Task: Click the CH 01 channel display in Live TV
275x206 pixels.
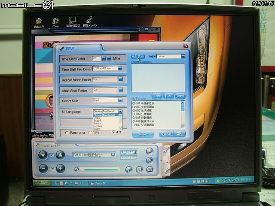Action: coord(94,154)
